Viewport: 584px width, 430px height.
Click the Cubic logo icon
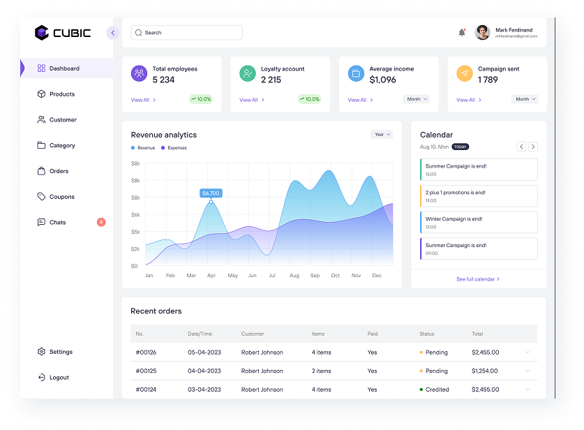click(42, 33)
